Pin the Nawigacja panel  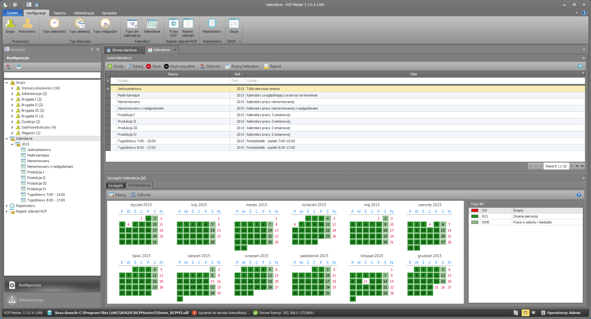click(92, 49)
